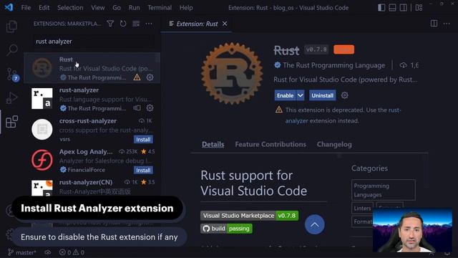Click the v0.7.8 version label
This screenshot has height=258, width=458.
pos(316,49)
